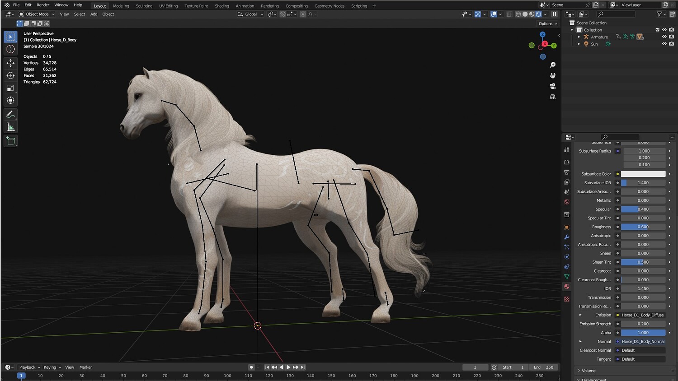Click the Subsurface Color swatch
Image resolution: width=678 pixels, height=381 pixels.
(643, 174)
